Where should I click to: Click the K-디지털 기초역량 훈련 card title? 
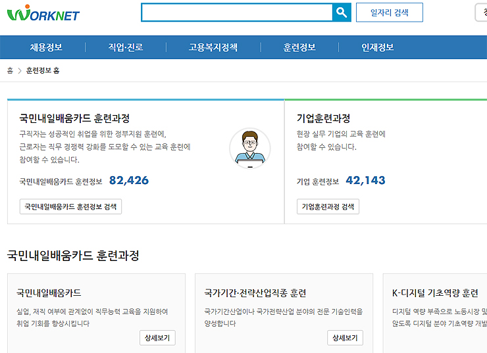pyautogui.click(x=435, y=293)
